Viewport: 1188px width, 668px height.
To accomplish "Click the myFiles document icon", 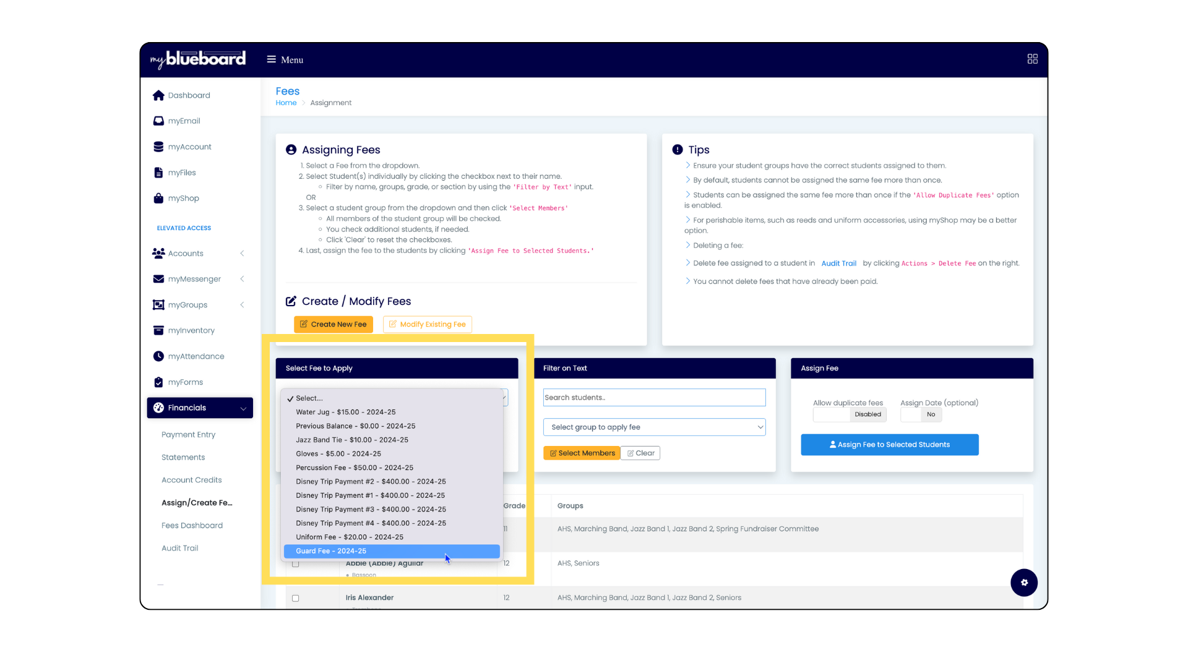I will coord(158,173).
